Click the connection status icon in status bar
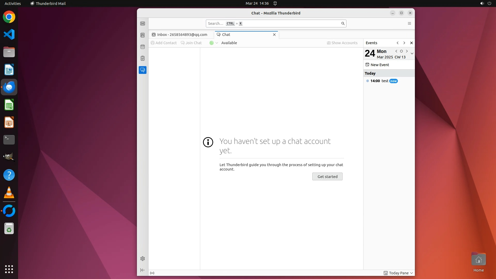This screenshot has height=279, width=496. tap(152, 273)
